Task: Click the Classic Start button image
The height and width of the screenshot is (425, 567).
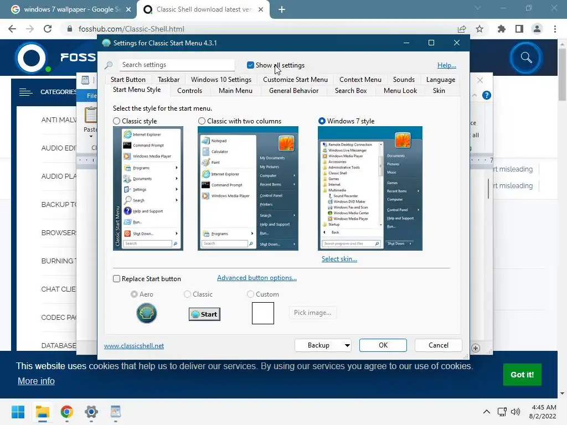Action: [x=204, y=314]
